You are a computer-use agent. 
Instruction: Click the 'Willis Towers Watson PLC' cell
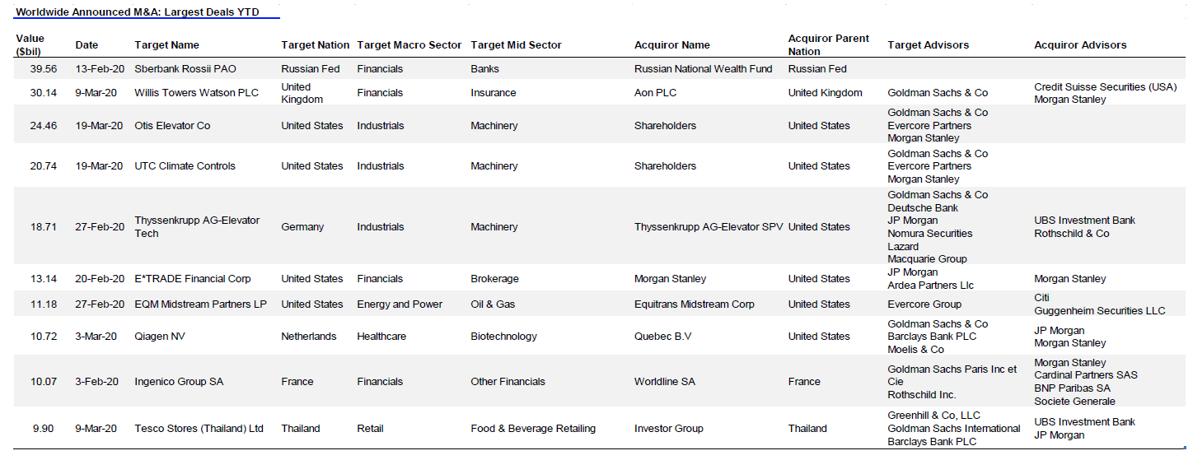(x=196, y=93)
